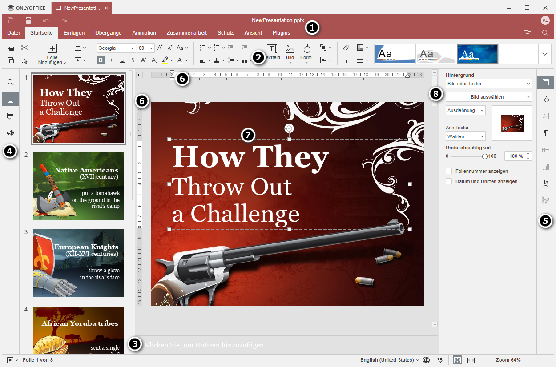Enable the Datum und Uhrzeit anzeigen checkbox

coord(449,181)
